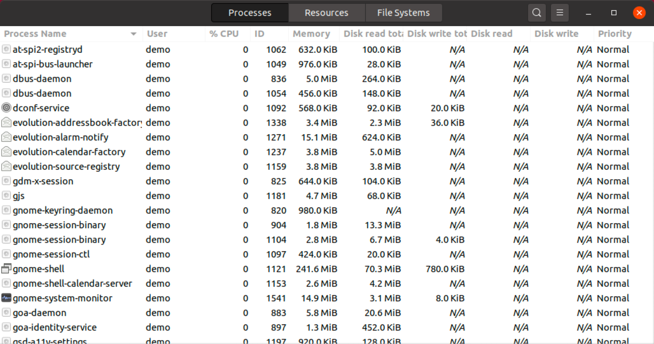
Task: Click the evolution-alarm-notify mail icon
Action: tap(6, 137)
